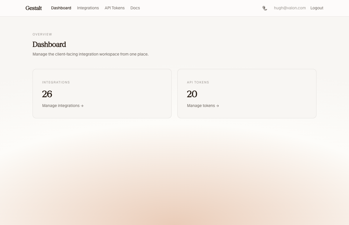Switch to Integrations in the top navigation
This screenshot has height=225, width=349.
(88, 8)
